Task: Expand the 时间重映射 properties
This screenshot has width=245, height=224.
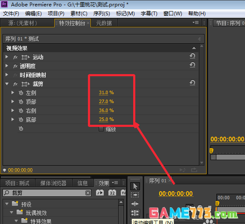Action: click(7, 75)
